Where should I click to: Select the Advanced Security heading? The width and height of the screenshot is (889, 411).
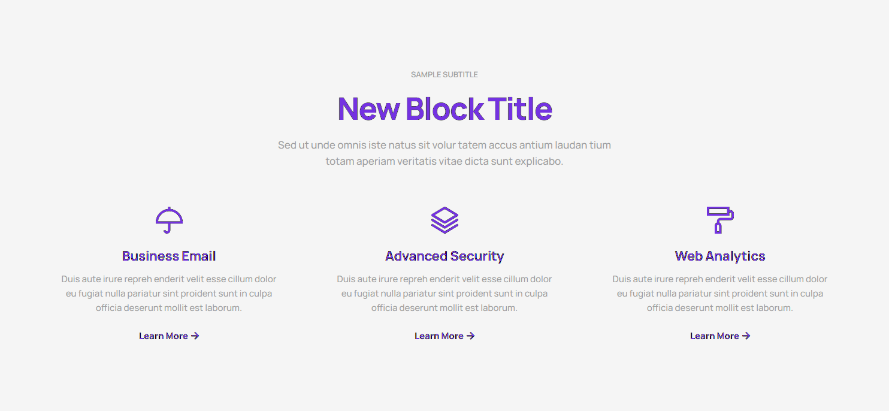point(444,256)
